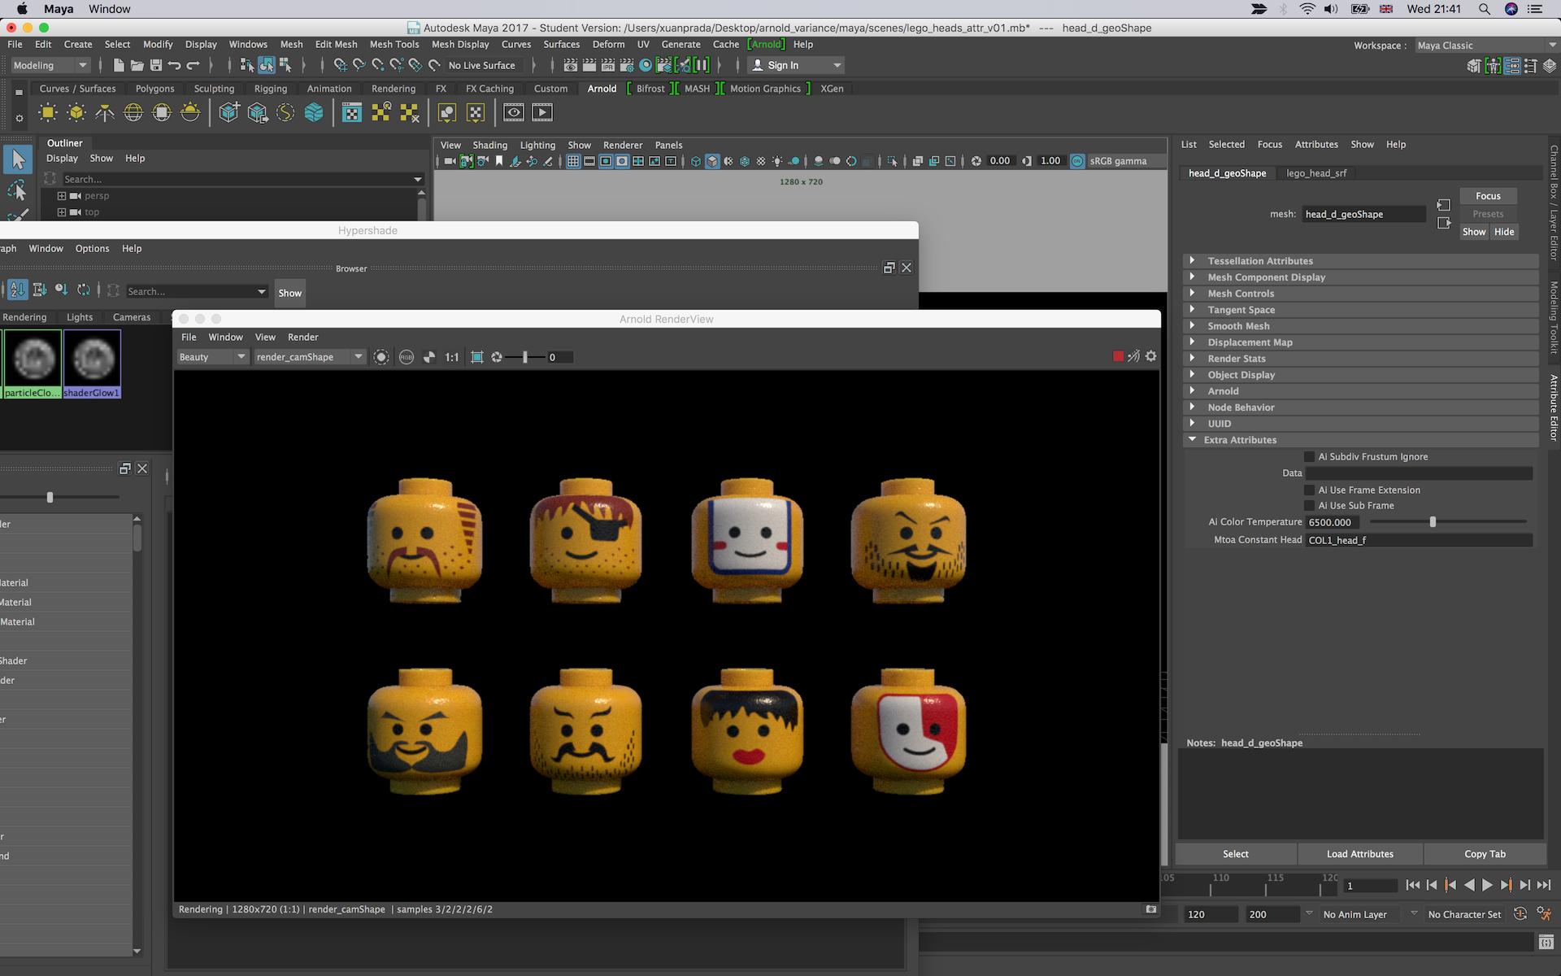Enable Ai Subdiv Frustum Ignore checkbox
This screenshot has height=976, width=1561.
[1309, 457]
